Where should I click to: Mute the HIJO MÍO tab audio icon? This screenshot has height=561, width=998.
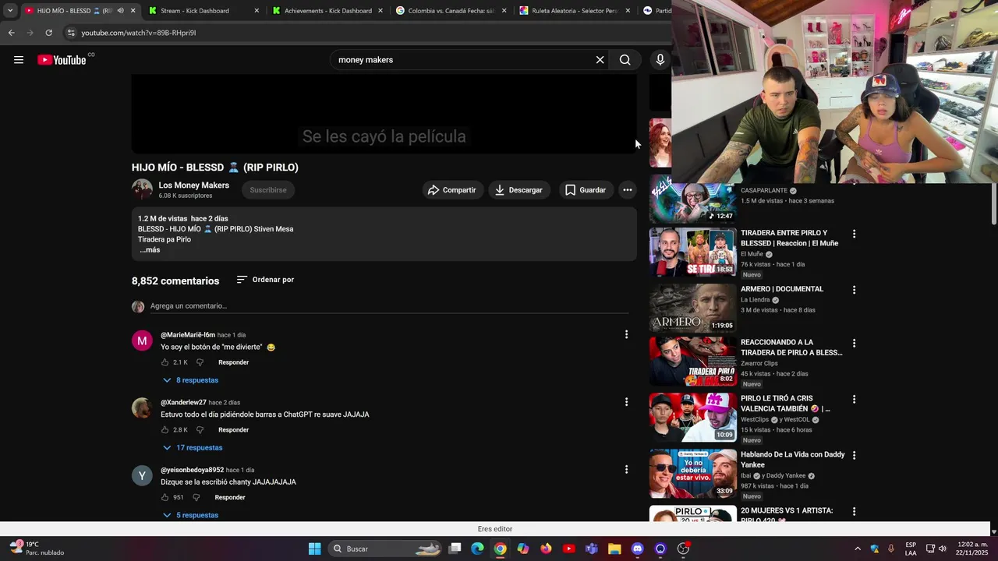[119, 11]
